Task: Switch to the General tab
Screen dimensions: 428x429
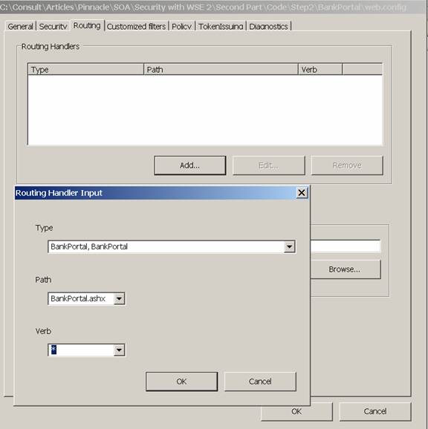Action: coord(20,27)
